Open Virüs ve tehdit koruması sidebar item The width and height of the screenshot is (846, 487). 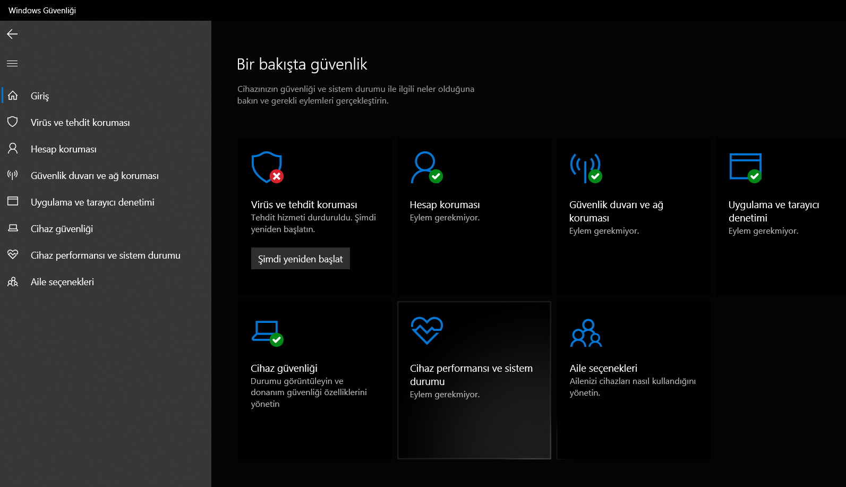tap(106, 122)
